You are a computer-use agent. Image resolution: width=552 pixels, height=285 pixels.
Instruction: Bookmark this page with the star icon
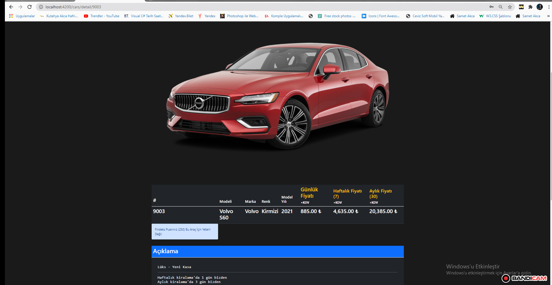510,7
